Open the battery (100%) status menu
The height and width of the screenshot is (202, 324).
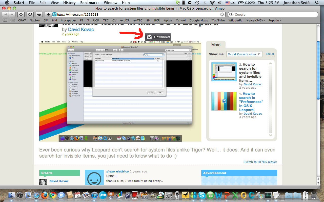(x=247, y=3)
